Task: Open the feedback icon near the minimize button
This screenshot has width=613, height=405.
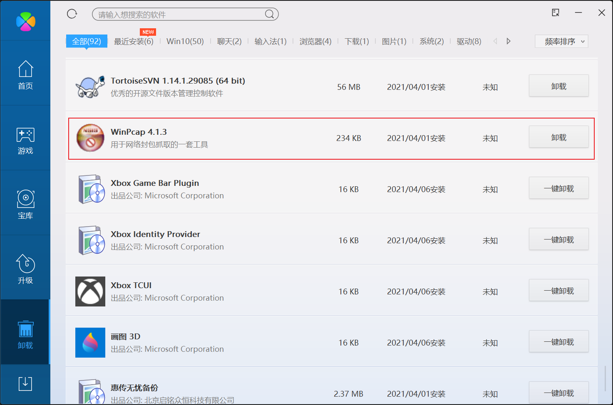Action: [x=555, y=13]
